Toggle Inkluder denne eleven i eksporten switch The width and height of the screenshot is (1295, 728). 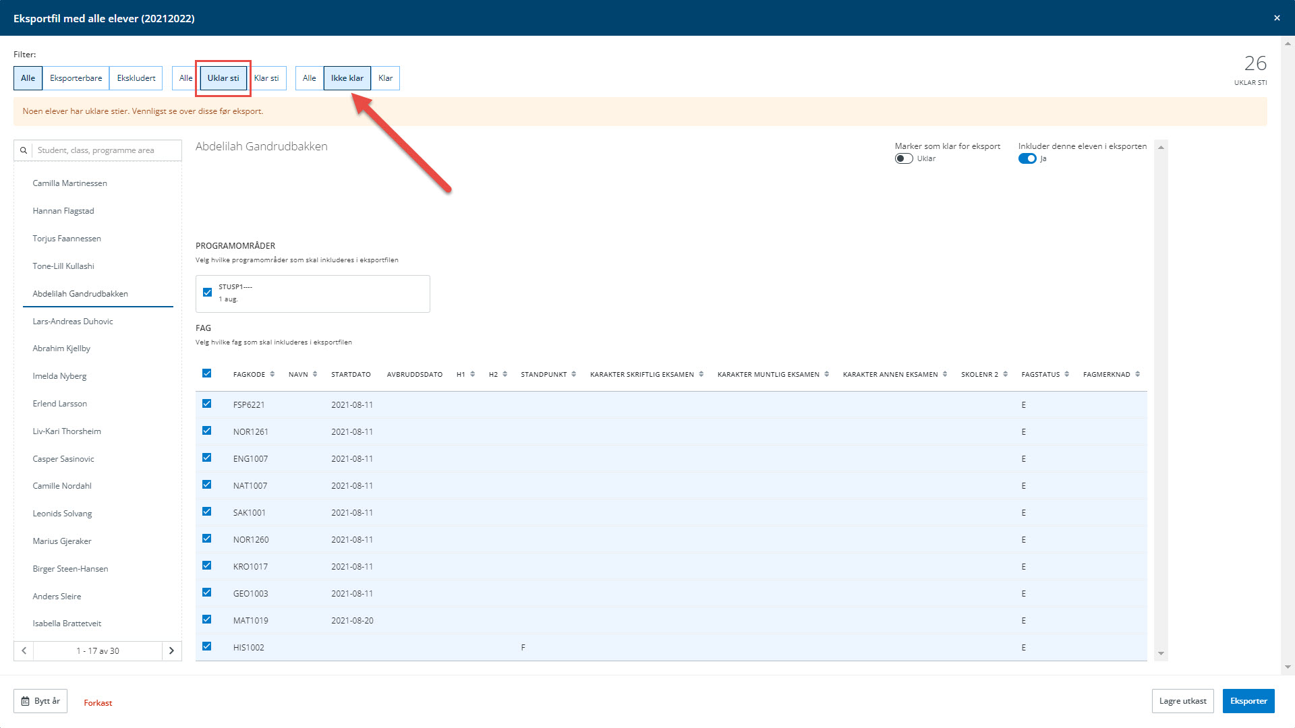1027,158
